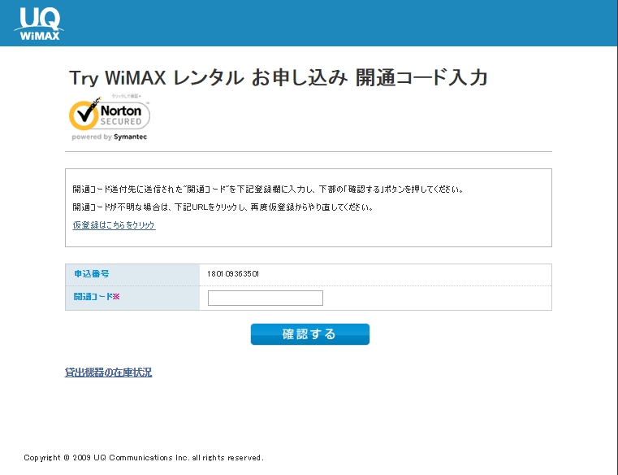This screenshot has height=475, width=618.
Task: Click the 確認する button
Action: pyautogui.click(x=309, y=334)
